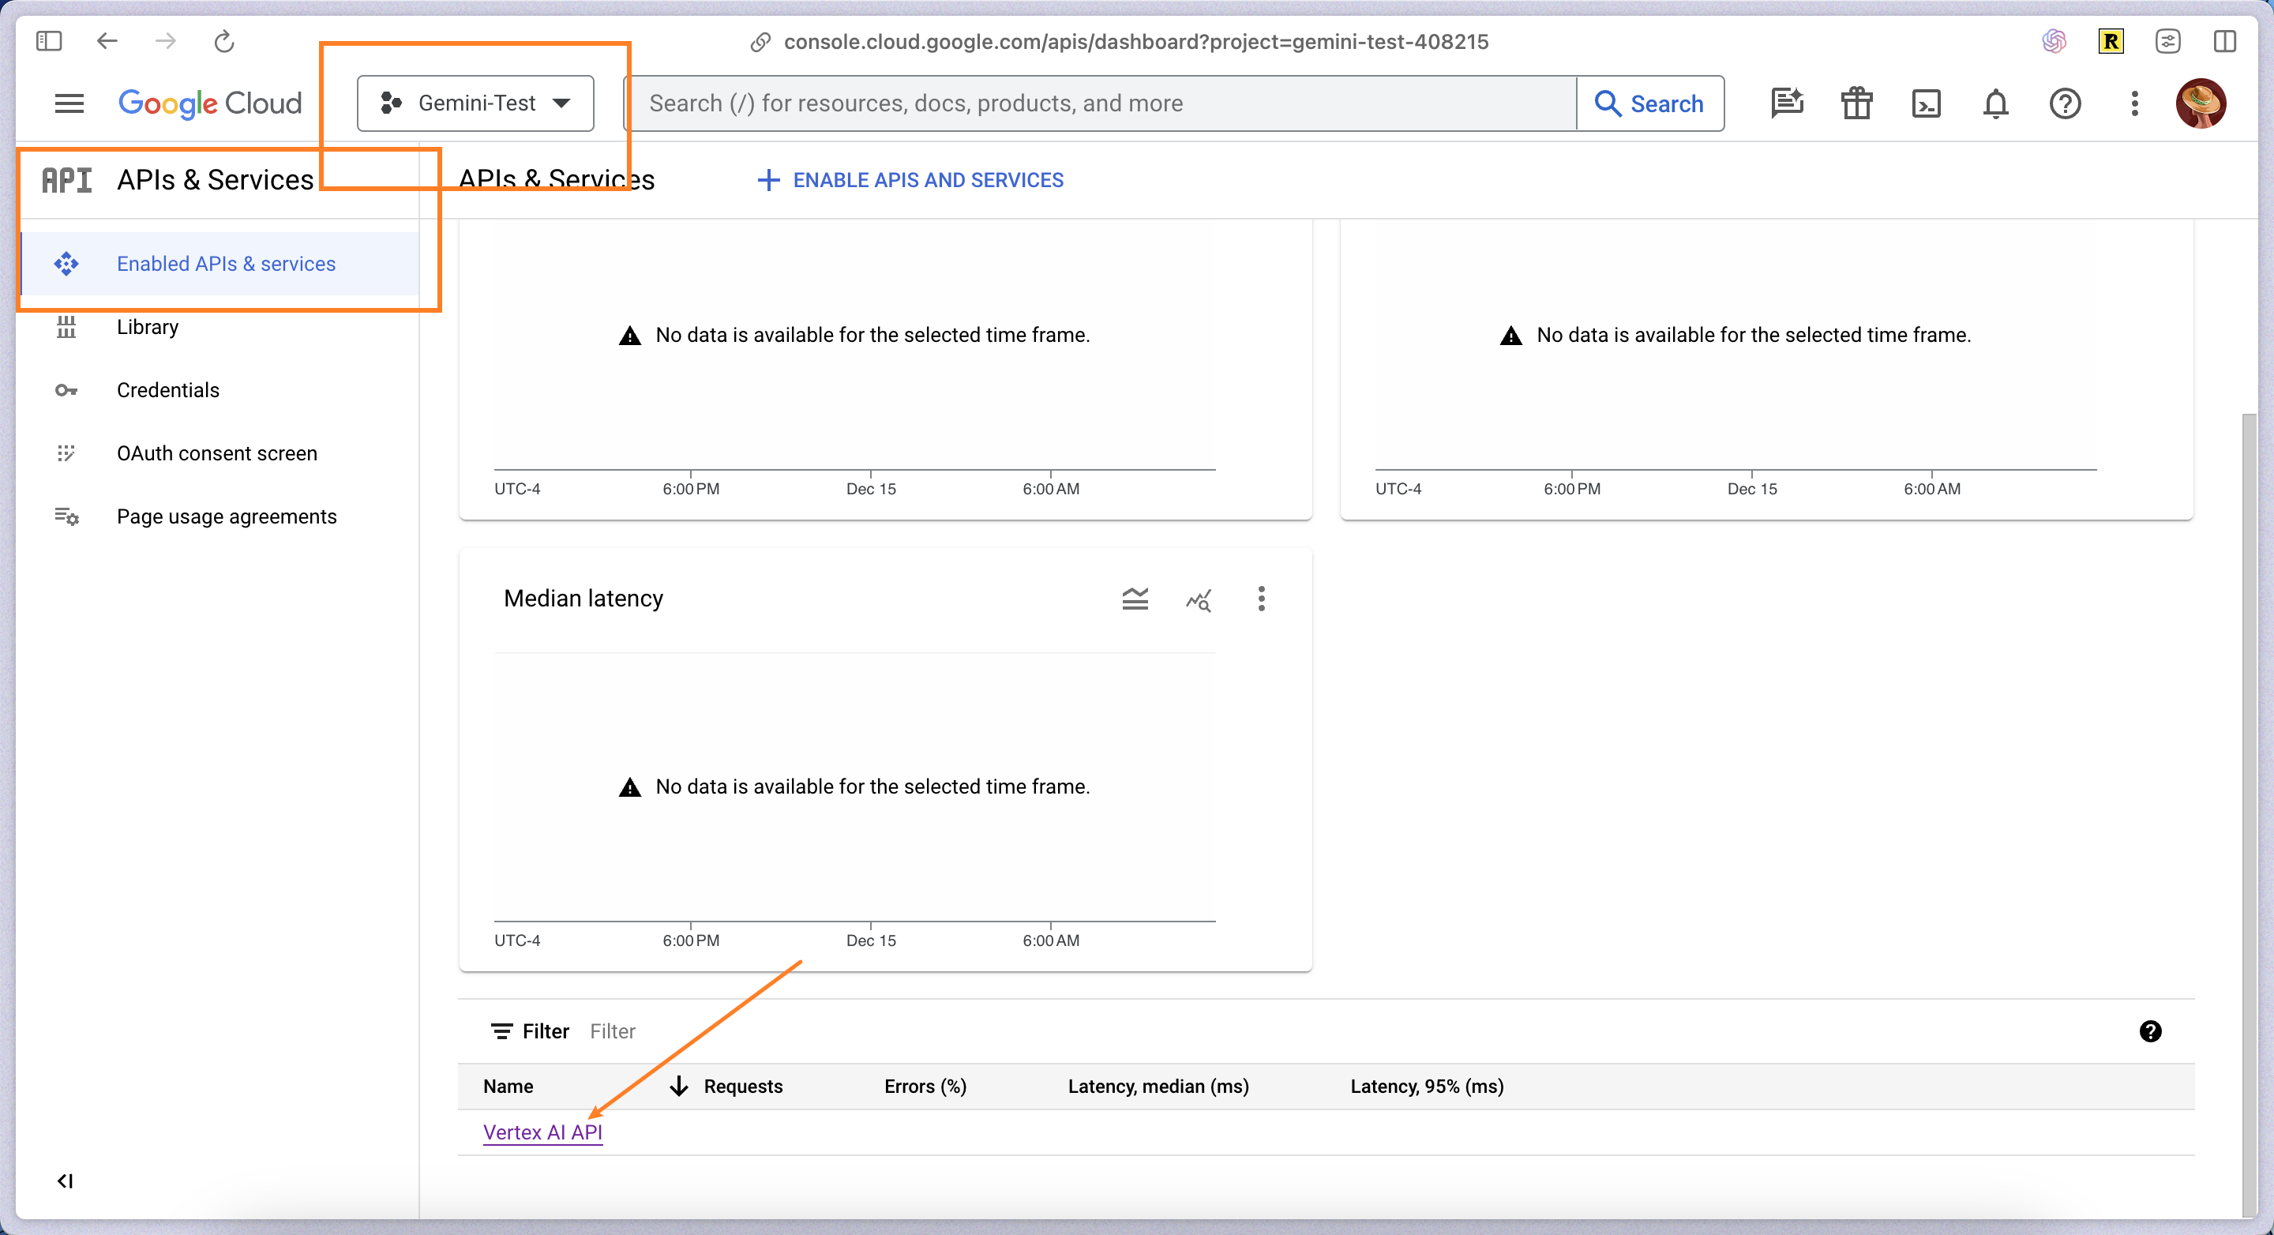Open the table help icon
This screenshot has width=2274, height=1235.
2150,1031
